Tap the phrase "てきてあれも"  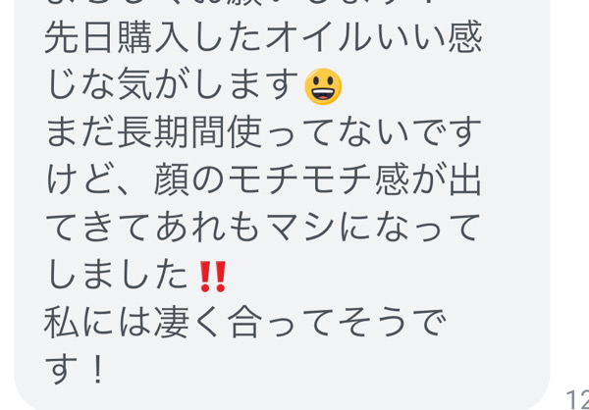tap(153, 229)
